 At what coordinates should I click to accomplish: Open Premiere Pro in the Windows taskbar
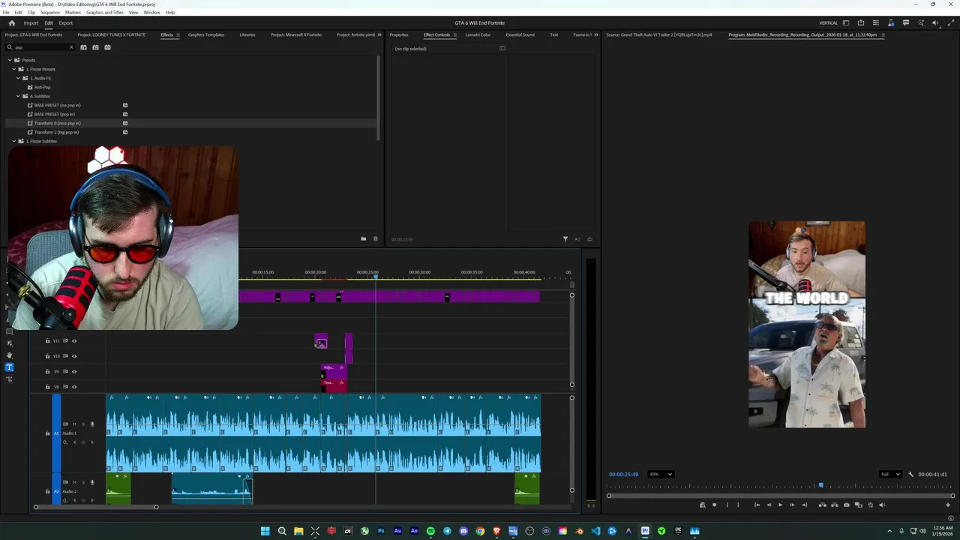point(645,531)
